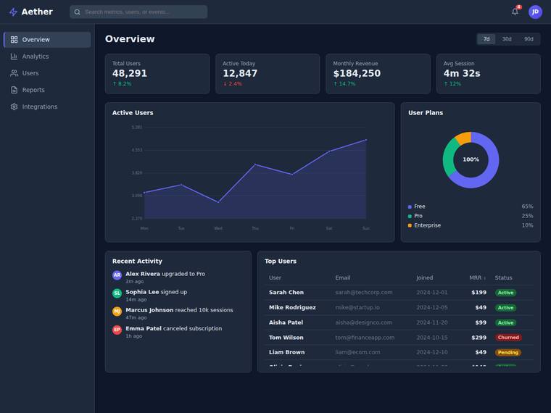The width and height of the screenshot is (551, 413).
Task: Click Marcus Johnson's MJ avatar
Action: pos(117,311)
